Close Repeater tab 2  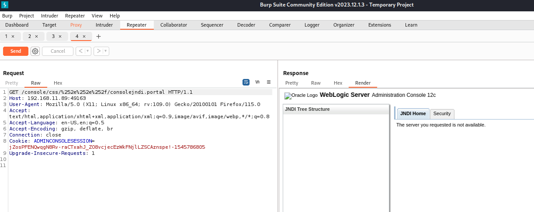[36, 37]
